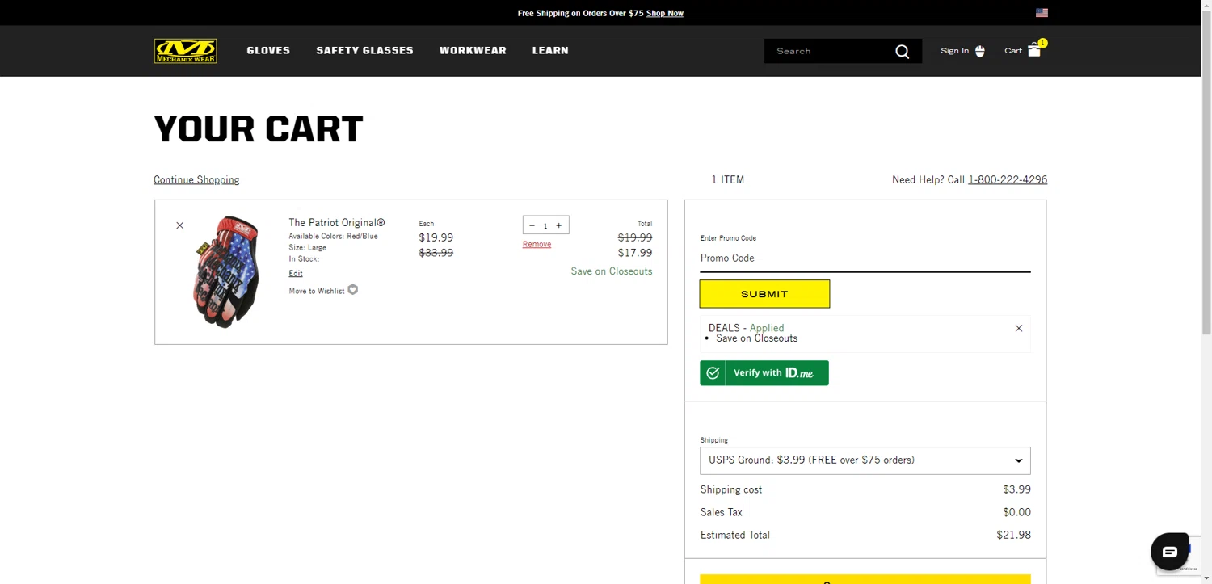Click the Sign In text link

954,51
